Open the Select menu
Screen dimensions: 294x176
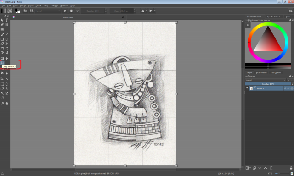pos(38,5)
